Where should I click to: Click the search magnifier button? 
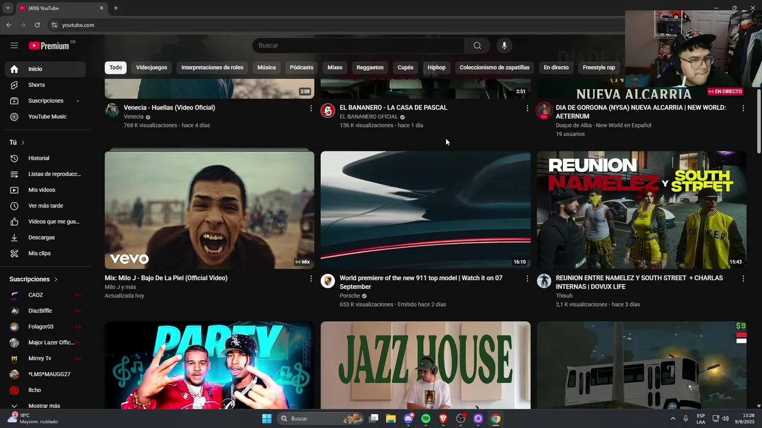tap(477, 46)
